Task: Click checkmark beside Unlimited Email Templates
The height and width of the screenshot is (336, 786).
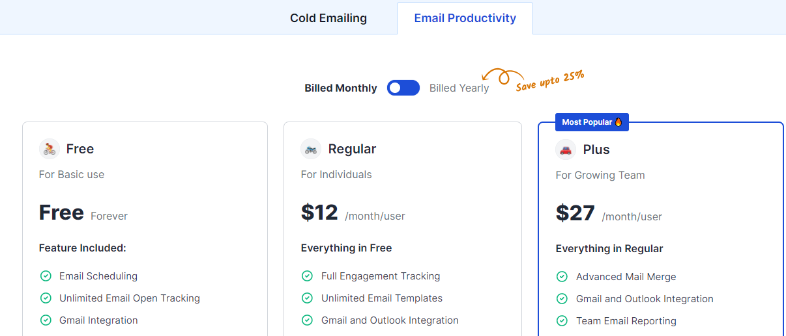Action: pos(307,298)
